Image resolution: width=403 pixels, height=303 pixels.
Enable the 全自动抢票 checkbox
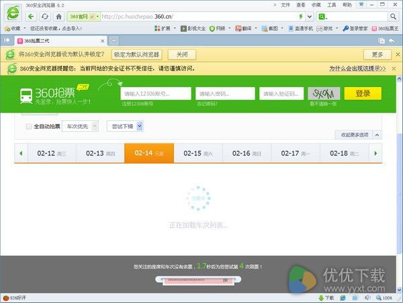click(x=29, y=126)
